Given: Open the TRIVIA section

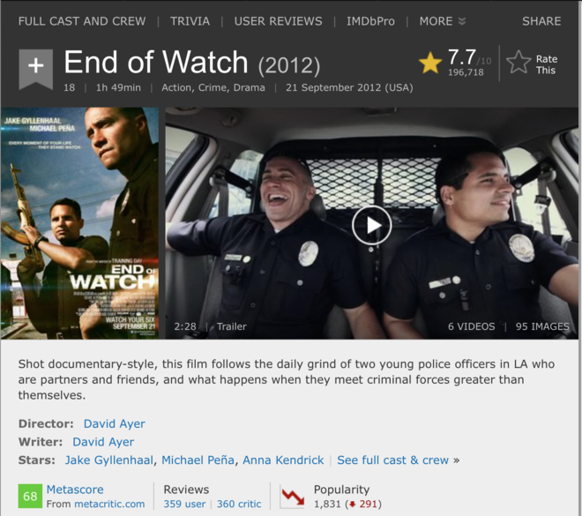Looking at the screenshot, I should pyautogui.click(x=190, y=21).
